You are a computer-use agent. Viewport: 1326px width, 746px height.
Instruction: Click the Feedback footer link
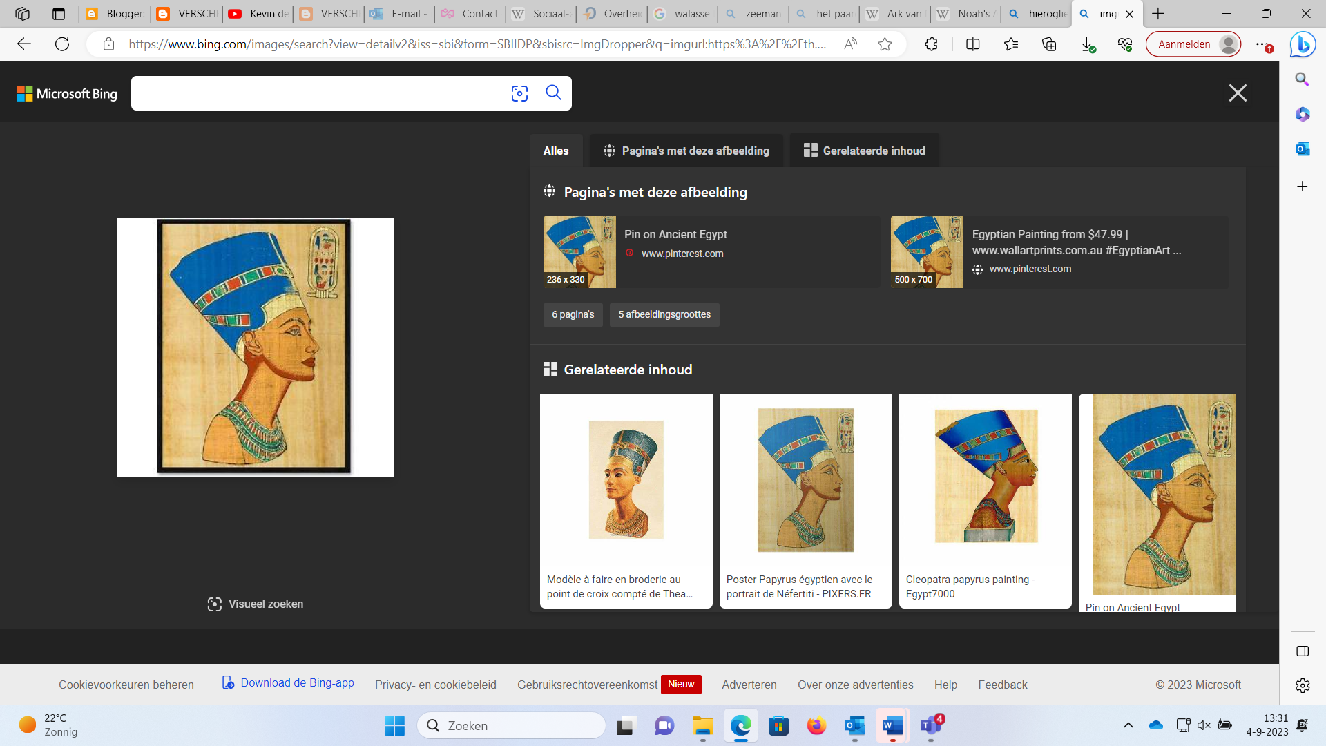(x=1003, y=685)
